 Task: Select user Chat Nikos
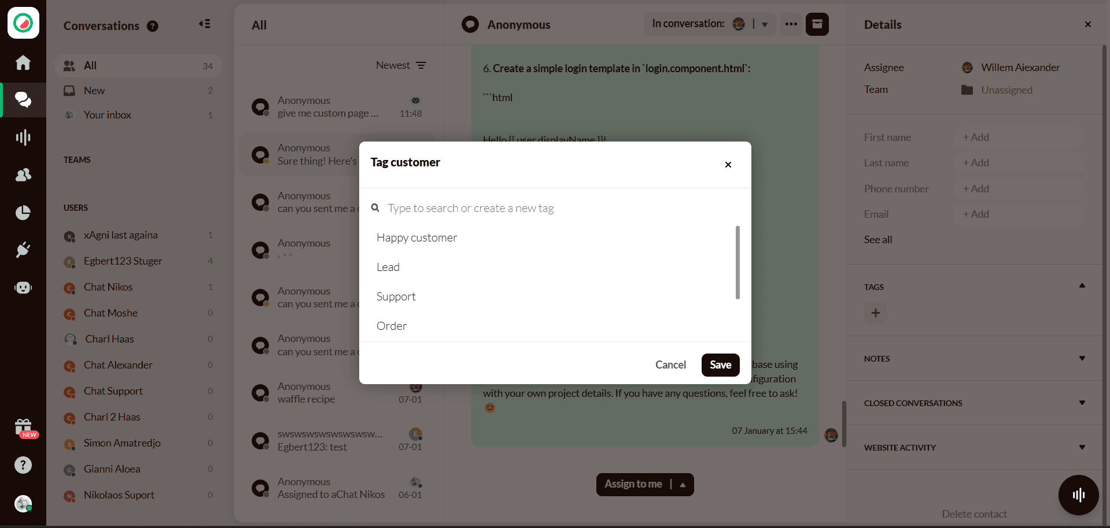[138, 287]
